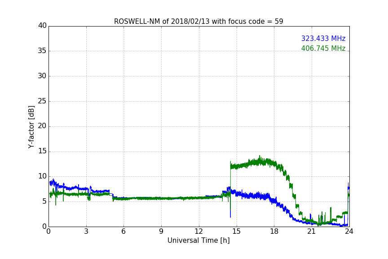Click the y-axis tick label 25

tap(42, 101)
